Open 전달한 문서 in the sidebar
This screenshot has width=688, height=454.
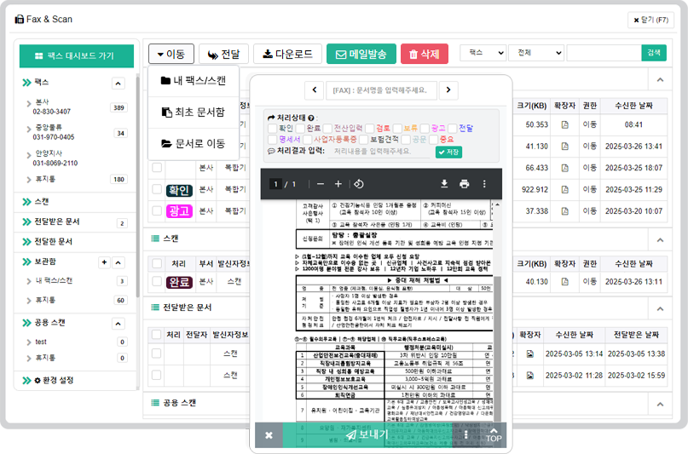point(53,241)
